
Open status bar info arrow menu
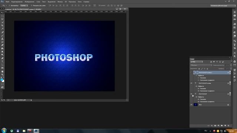[31, 100]
